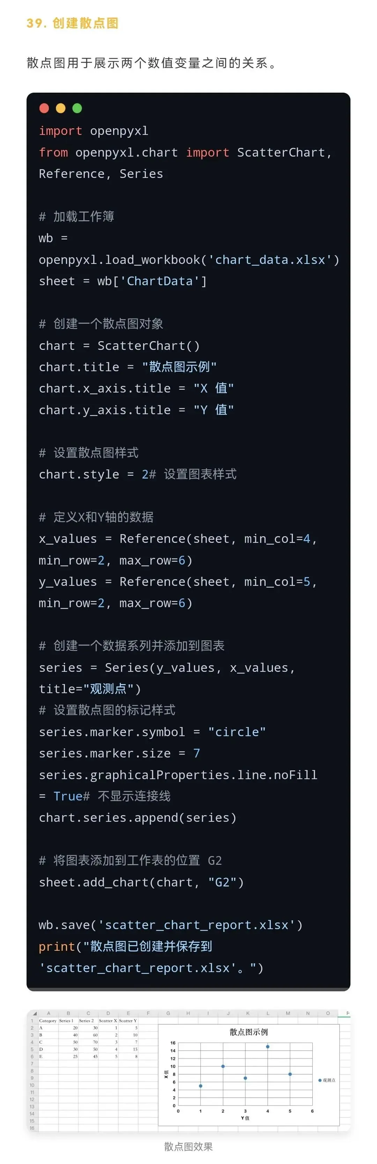
Task: Click the scatter data point at X equals 1
Action: tap(200, 1086)
